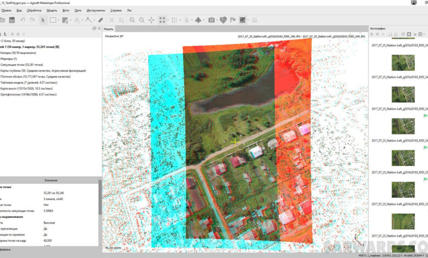Screen dimensions: 428x258
Task: Open the Обработка menu
Action: tap(34, 10)
